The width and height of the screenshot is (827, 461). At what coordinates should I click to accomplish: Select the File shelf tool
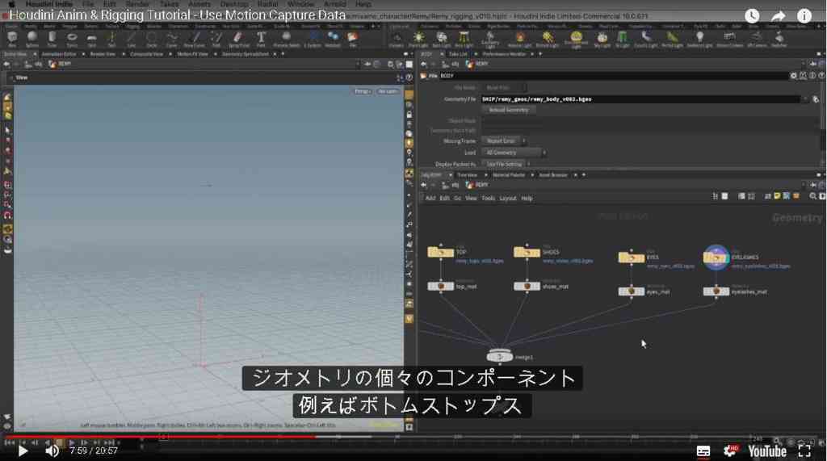[x=352, y=38]
